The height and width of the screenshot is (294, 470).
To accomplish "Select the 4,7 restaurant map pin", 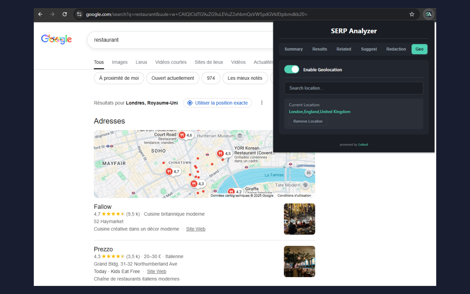I will coord(173,172).
